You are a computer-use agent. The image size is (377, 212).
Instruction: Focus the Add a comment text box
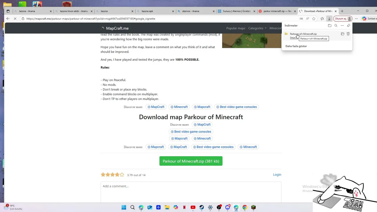coord(191,192)
